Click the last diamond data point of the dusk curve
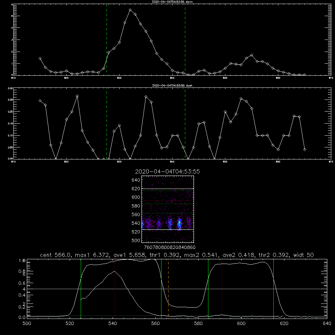 click(x=305, y=149)
